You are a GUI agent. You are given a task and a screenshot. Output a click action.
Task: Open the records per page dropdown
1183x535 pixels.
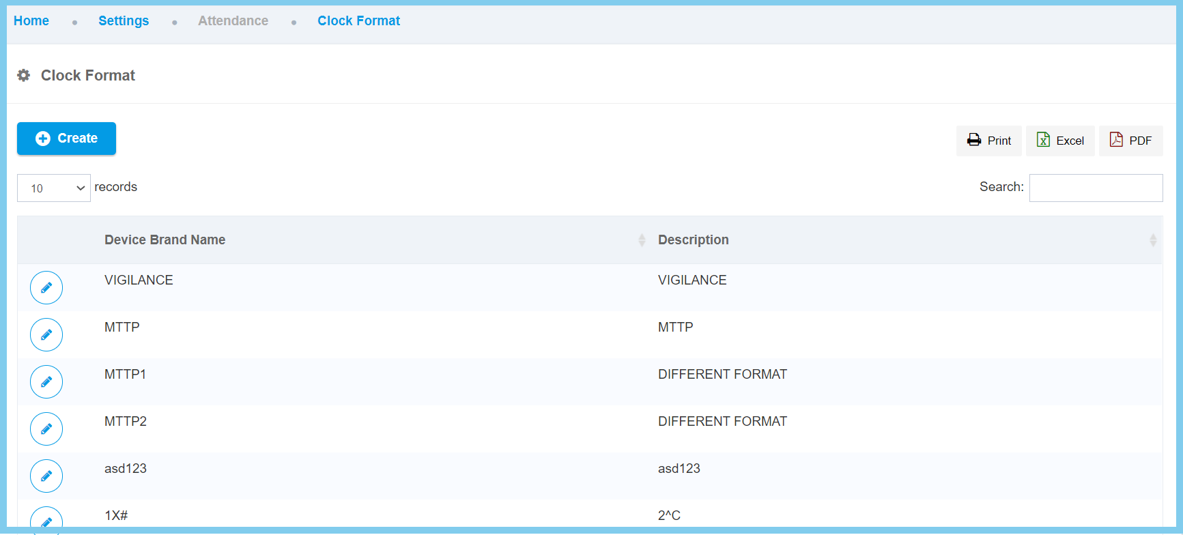tap(54, 188)
